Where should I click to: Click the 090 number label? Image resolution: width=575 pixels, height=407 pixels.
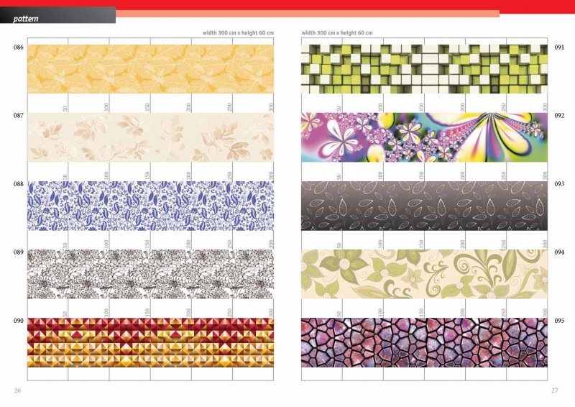18,321
